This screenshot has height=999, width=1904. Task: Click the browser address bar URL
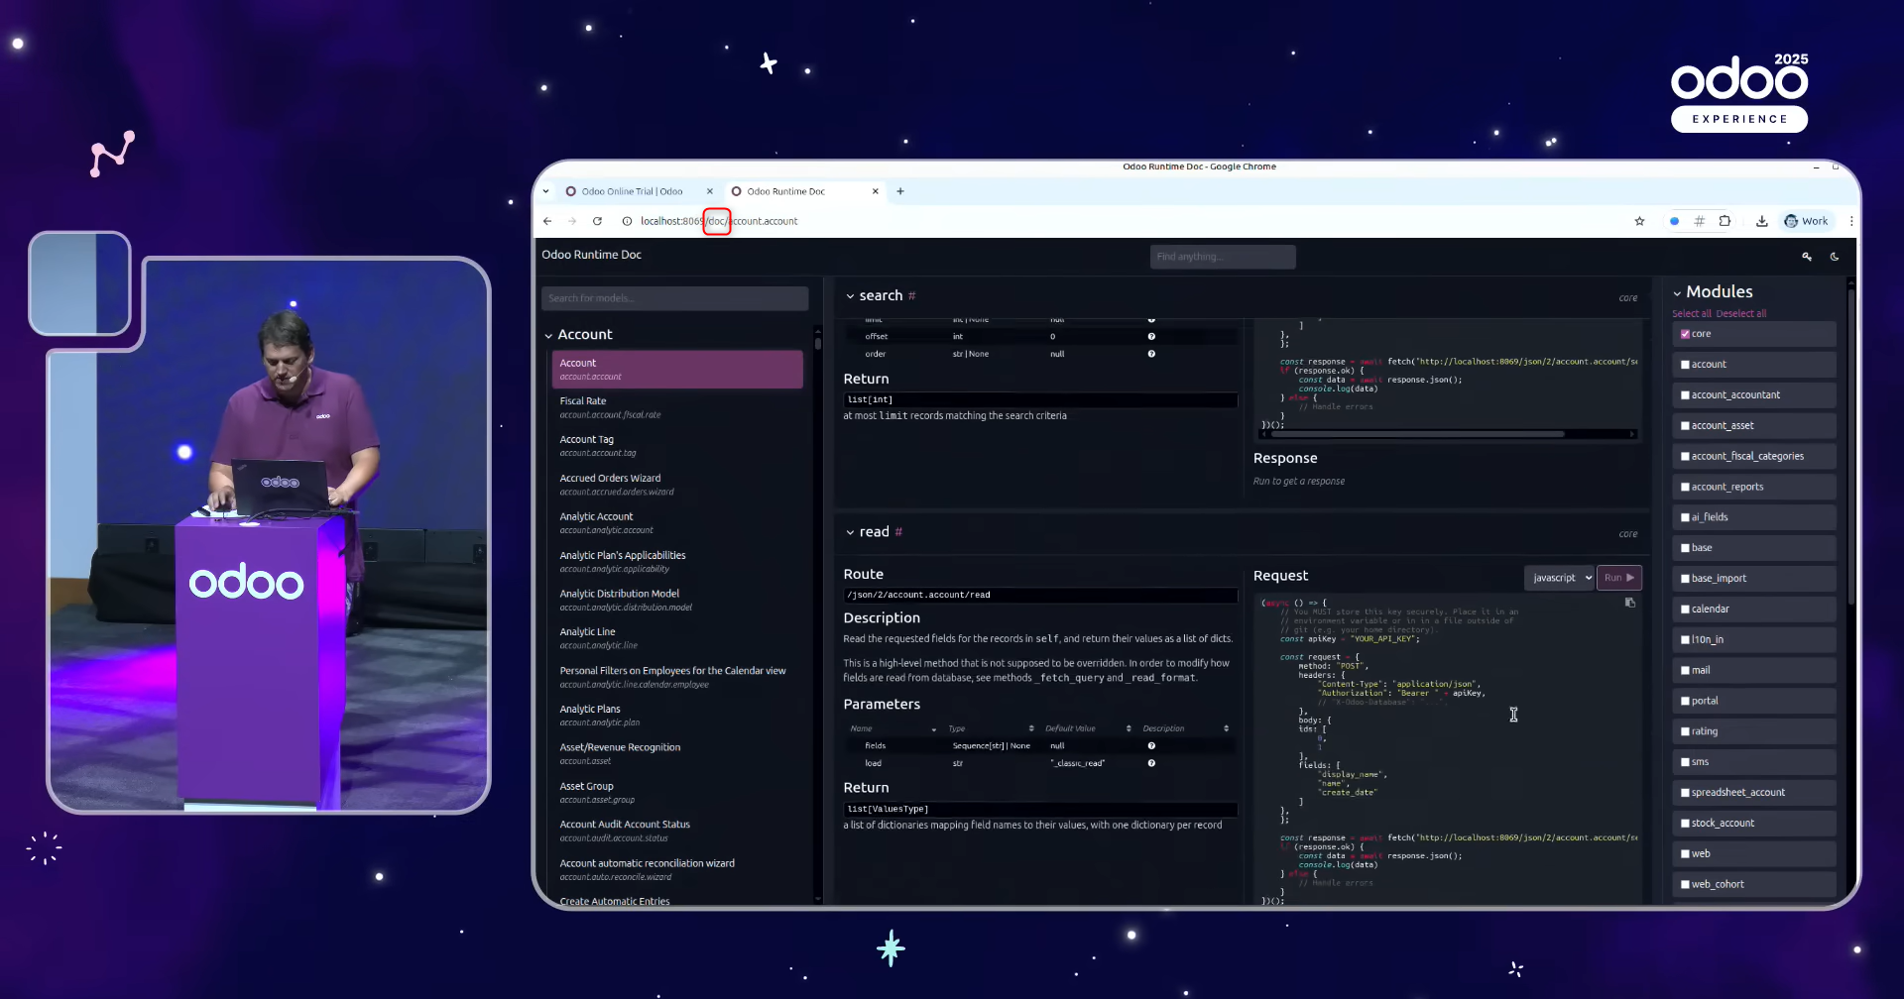coord(719,221)
